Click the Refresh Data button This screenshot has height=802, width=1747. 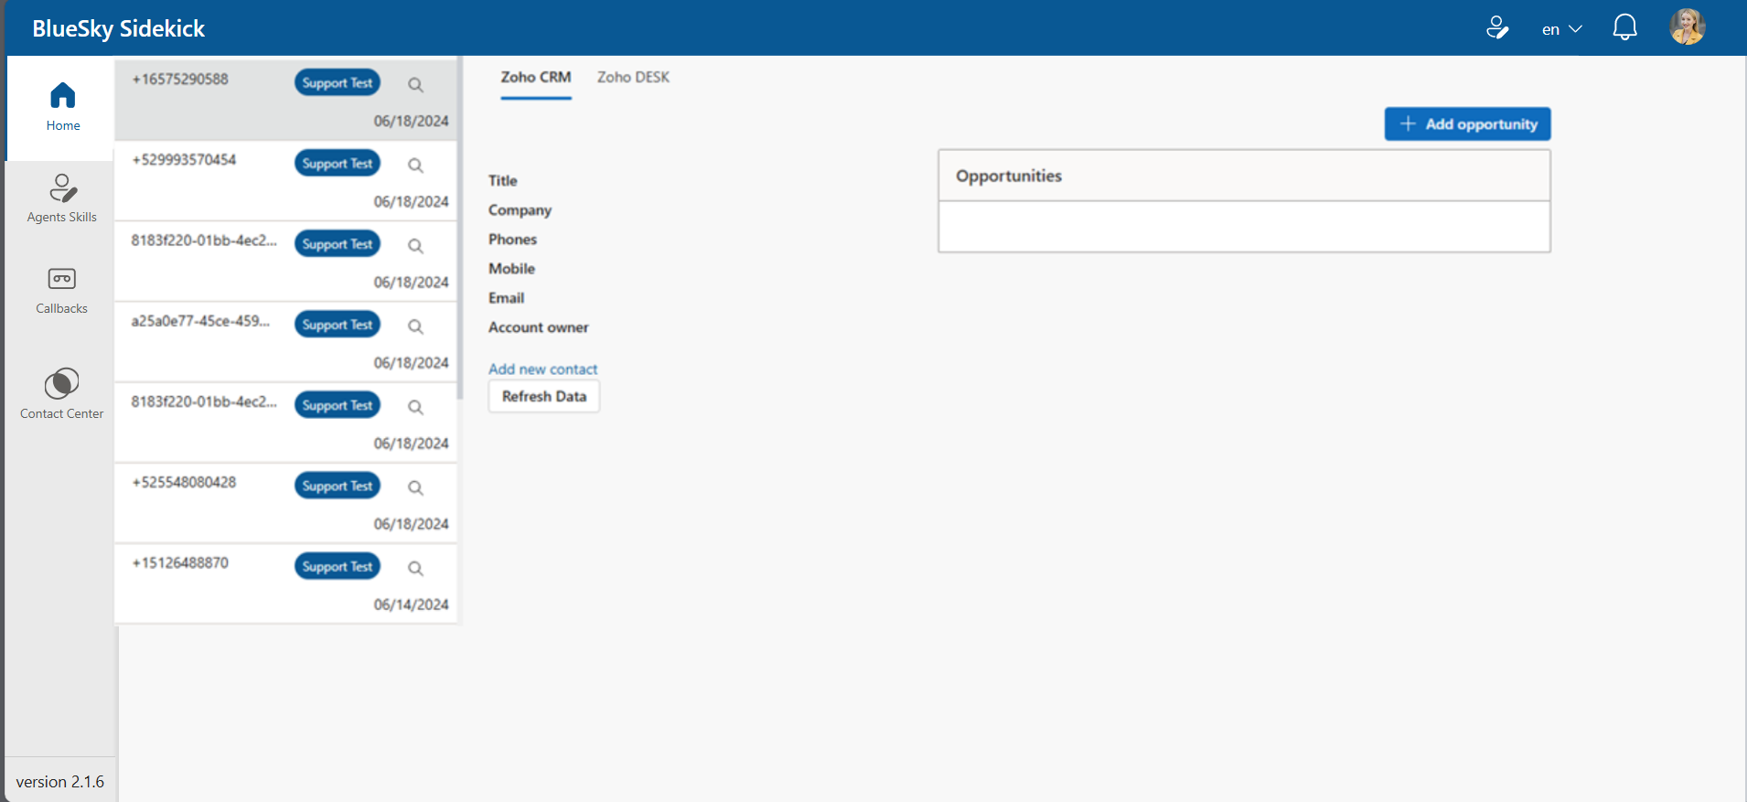[544, 396]
